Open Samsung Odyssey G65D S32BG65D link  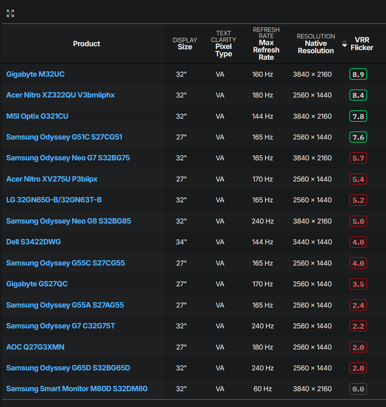pos(68,368)
